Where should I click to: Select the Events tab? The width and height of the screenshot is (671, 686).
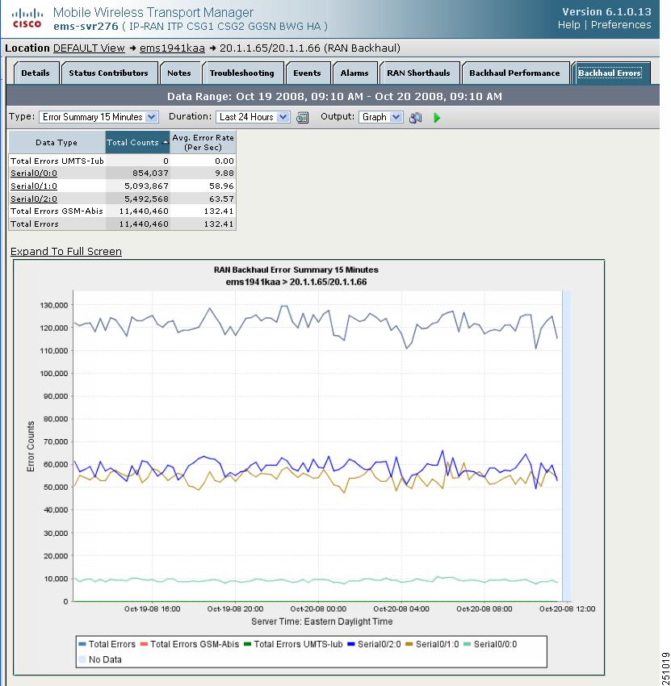(307, 73)
